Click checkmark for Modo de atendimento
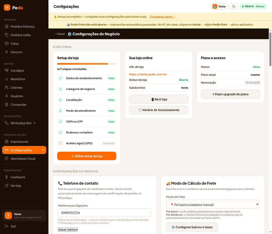 60,111
